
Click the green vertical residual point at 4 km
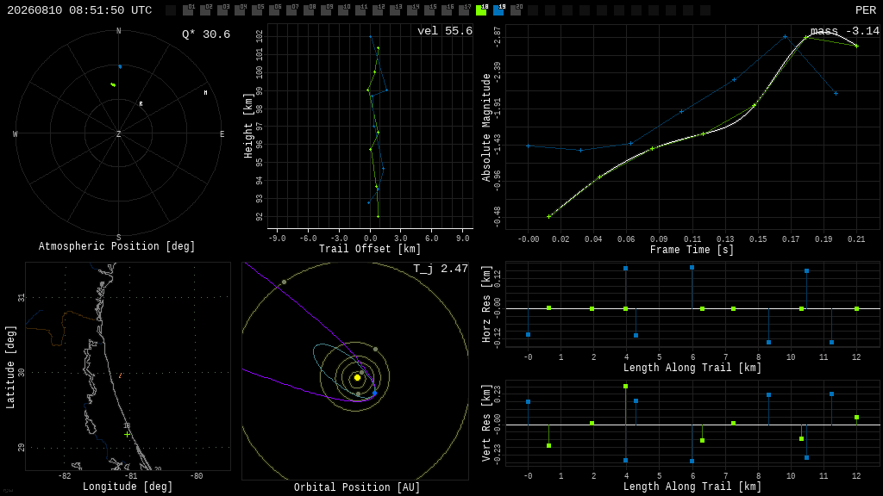pos(626,387)
